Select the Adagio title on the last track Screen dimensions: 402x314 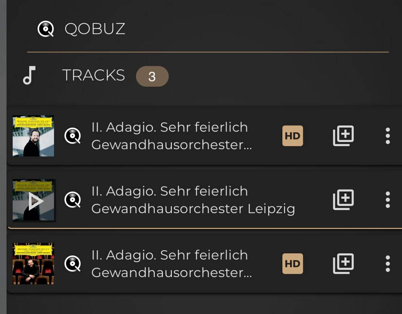coord(169,255)
